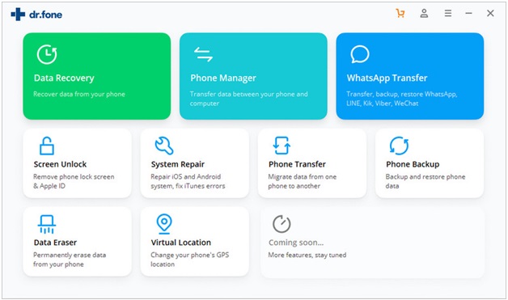This screenshot has height=300, width=508.
Task: Click the System Repair wrench icon
Action: pyautogui.click(x=164, y=146)
